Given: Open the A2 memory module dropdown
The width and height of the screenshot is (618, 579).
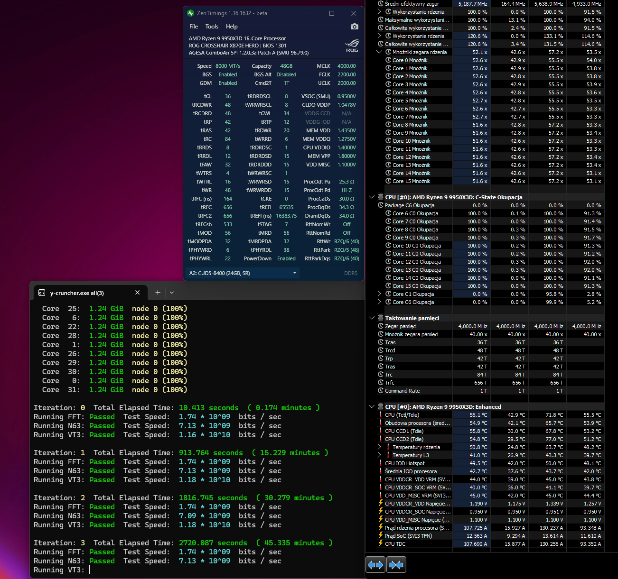Looking at the screenshot, I should click(x=242, y=273).
